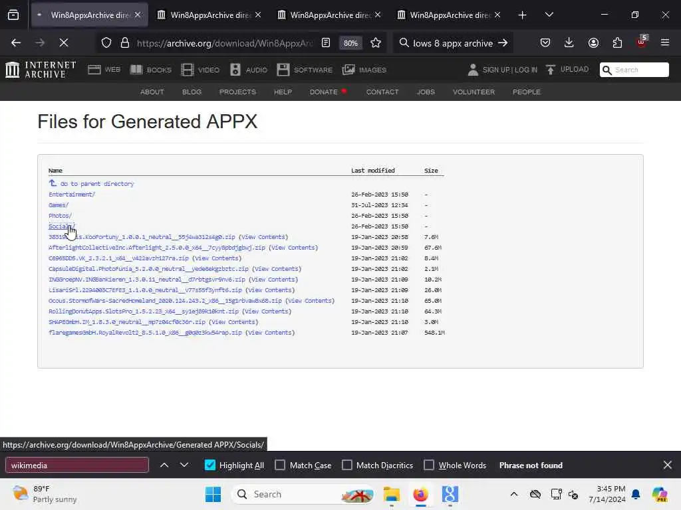Expand the list all tabs dropdown
The height and width of the screenshot is (510, 681).
pos(549,15)
